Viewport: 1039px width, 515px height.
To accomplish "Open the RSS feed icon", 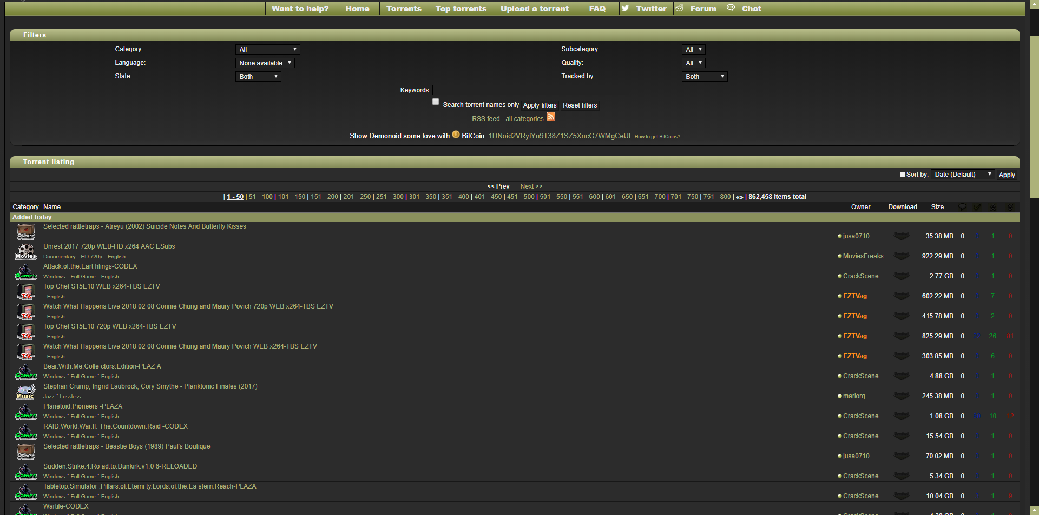I will click(x=550, y=117).
